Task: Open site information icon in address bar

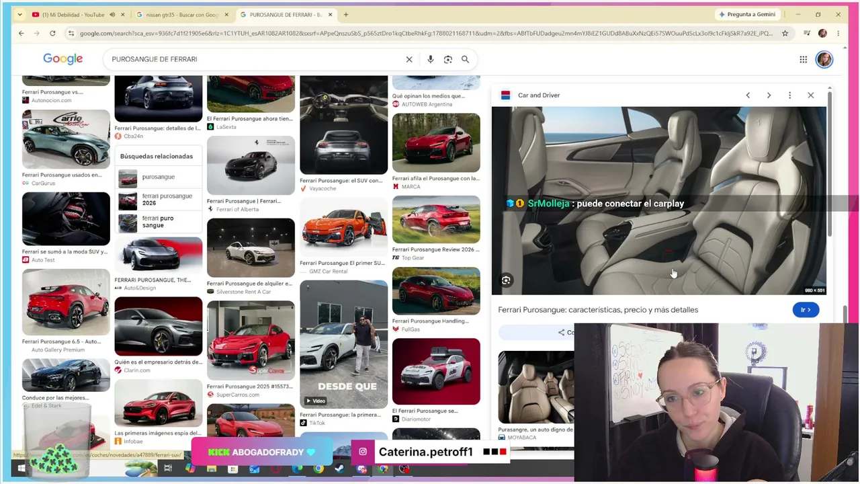Action: pos(71,33)
